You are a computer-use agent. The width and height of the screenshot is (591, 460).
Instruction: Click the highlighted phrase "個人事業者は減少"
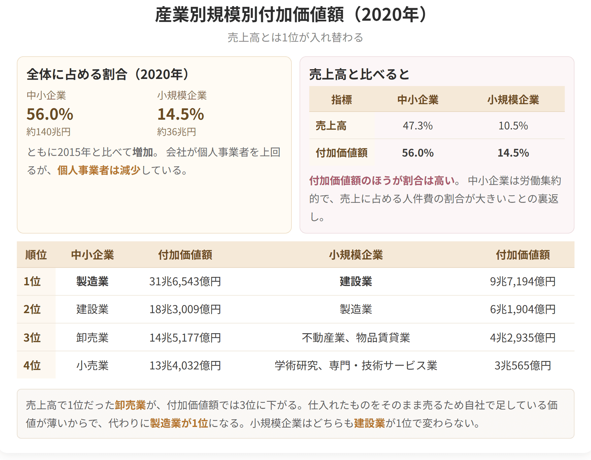coord(99,170)
